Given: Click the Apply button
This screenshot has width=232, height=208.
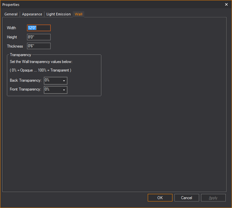Looking at the screenshot, I should [x=213, y=198].
